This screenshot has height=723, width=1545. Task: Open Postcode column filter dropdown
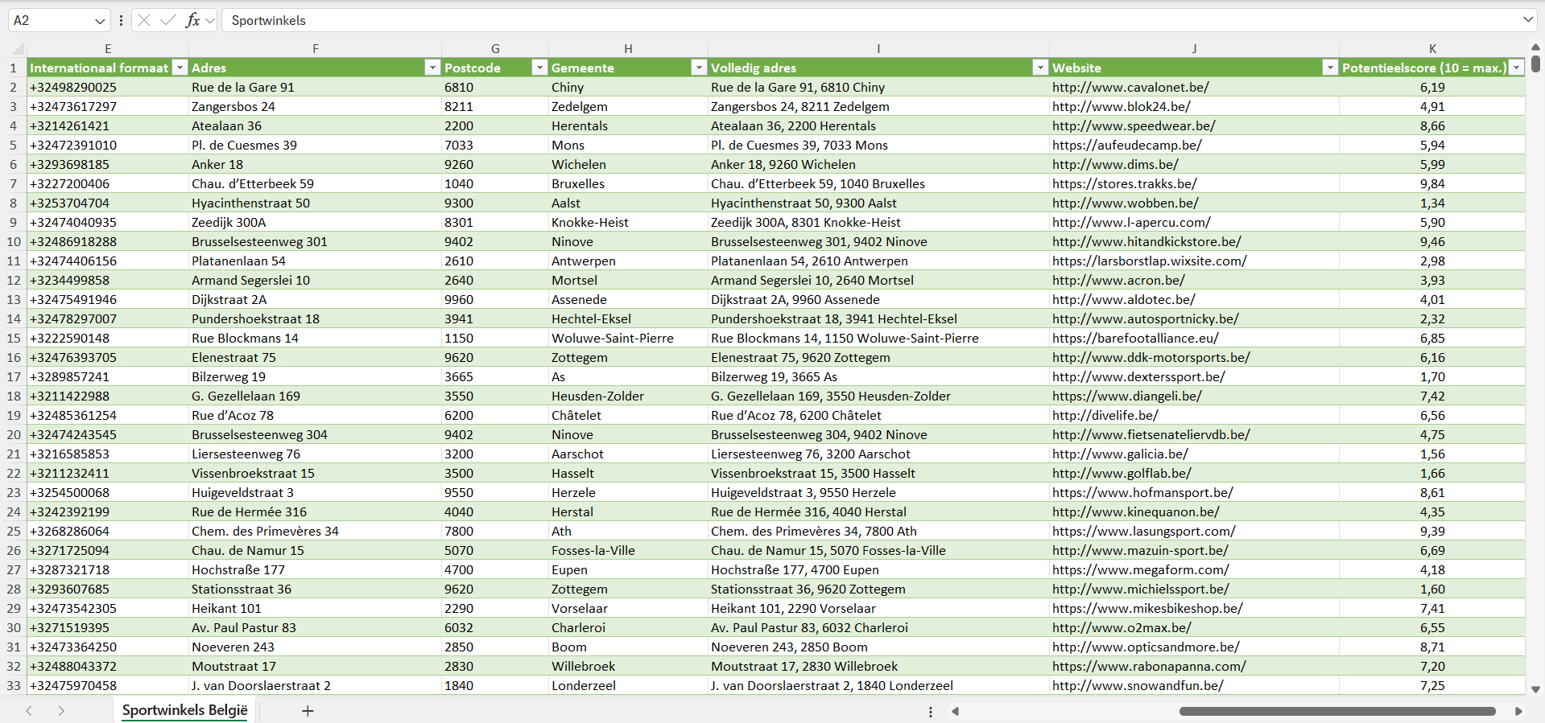pos(539,68)
